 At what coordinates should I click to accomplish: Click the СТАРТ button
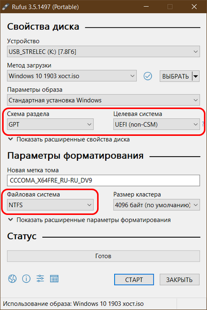pyautogui.click(x=134, y=280)
